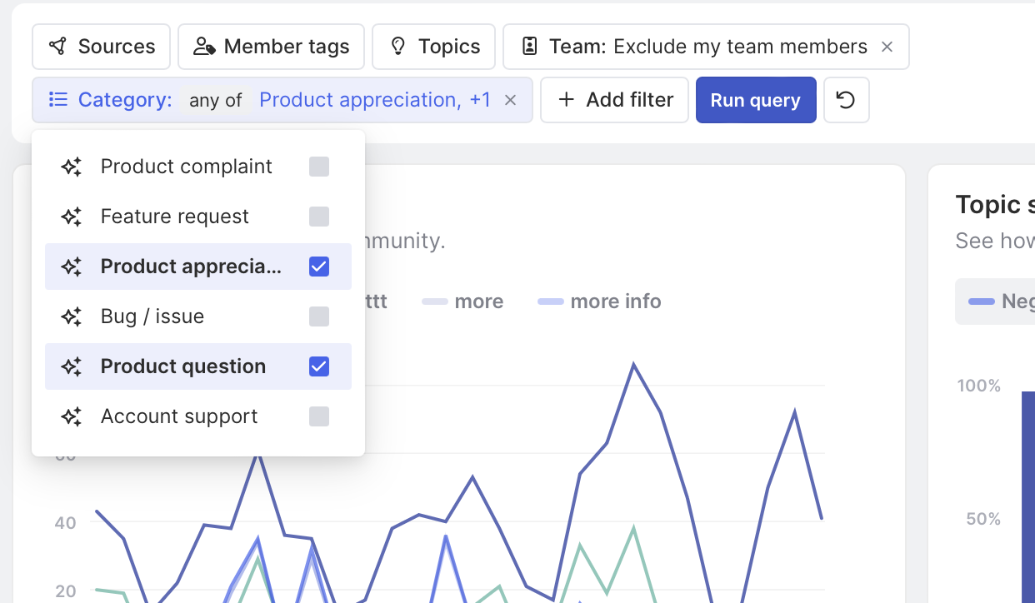
Task: Click the Add filter button
Action: point(614,100)
